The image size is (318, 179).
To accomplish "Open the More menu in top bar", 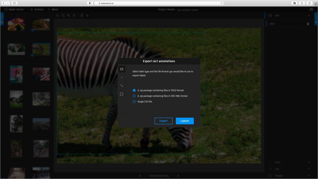I will [x=53, y=10].
